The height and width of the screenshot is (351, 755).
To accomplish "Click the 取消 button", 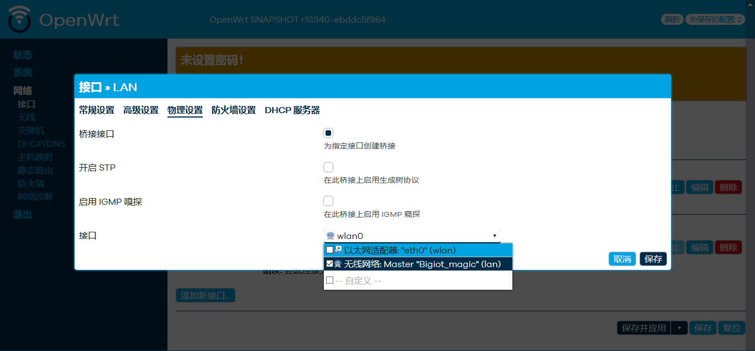I will click(622, 259).
